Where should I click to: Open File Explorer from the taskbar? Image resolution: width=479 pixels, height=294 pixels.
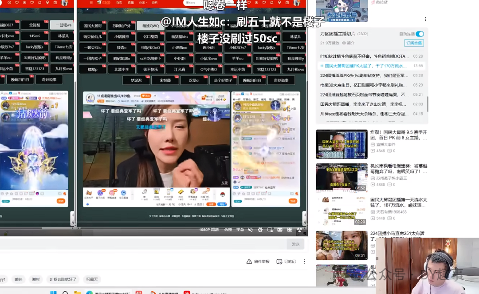(x=78, y=293)
